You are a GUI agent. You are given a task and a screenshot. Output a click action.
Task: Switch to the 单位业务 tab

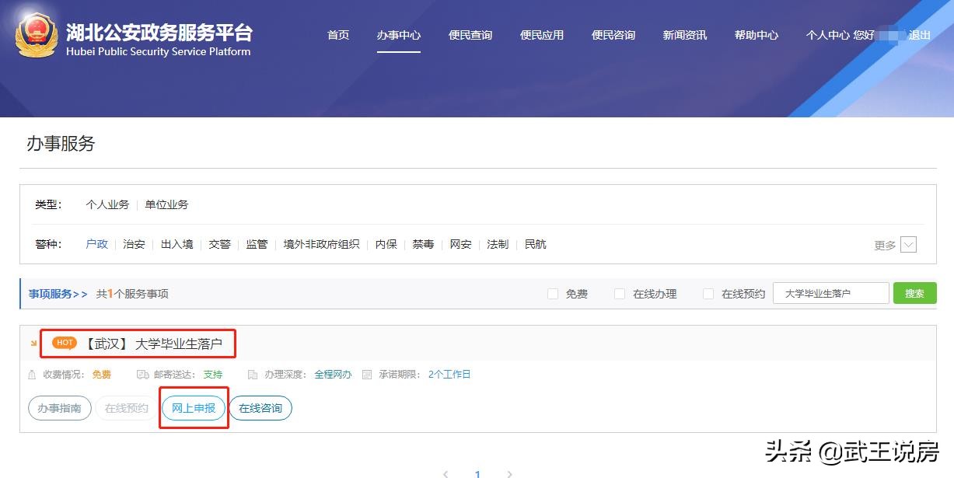[165, 204]
